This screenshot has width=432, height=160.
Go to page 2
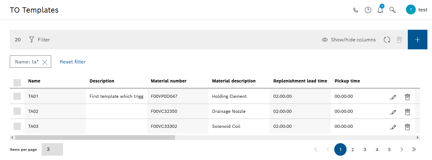(353, 150)
